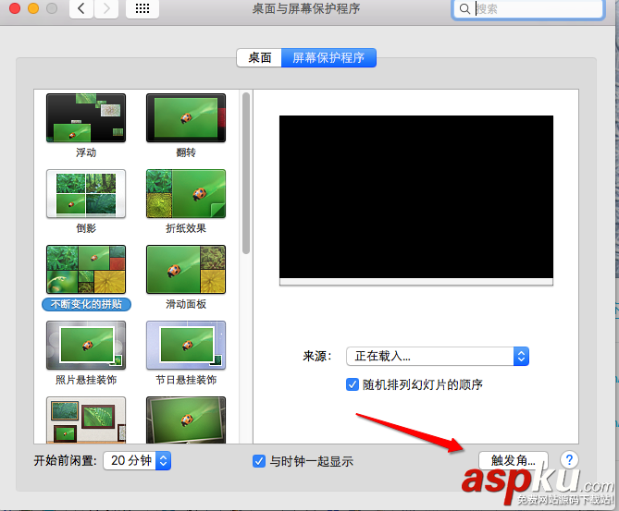This screenshot has width=619, height=511.
Task: Click the 滑动面板 label text
Action: click(186, 304)
